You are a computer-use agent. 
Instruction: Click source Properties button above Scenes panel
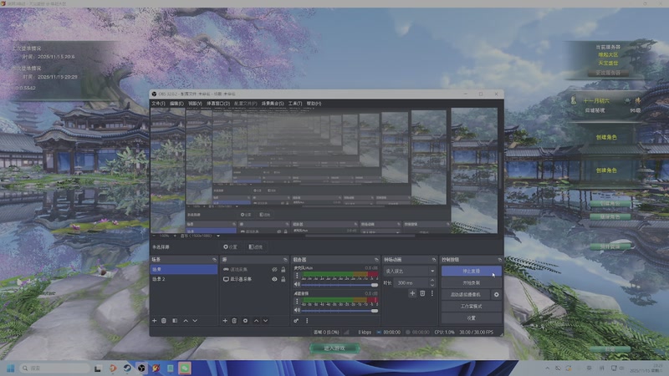(231, 246)
